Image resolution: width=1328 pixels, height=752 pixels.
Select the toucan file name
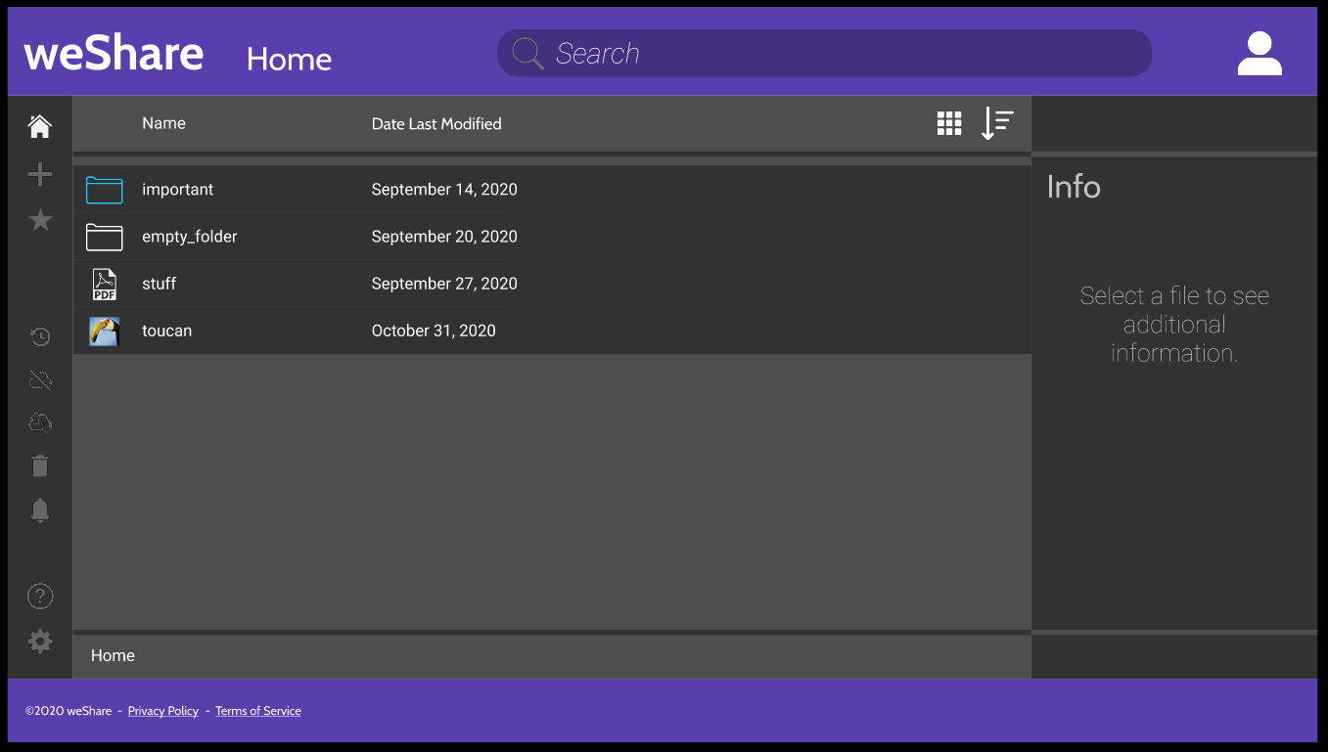pos(166,331)
